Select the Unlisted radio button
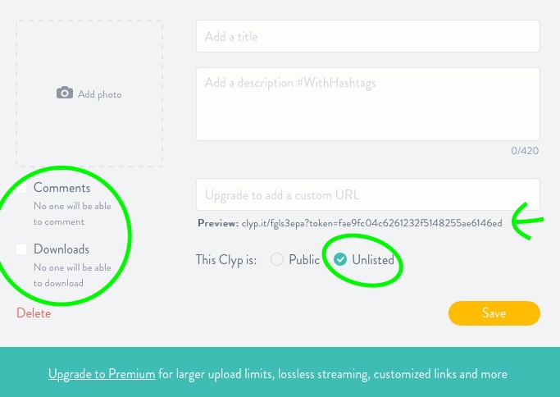 [340, 260]
